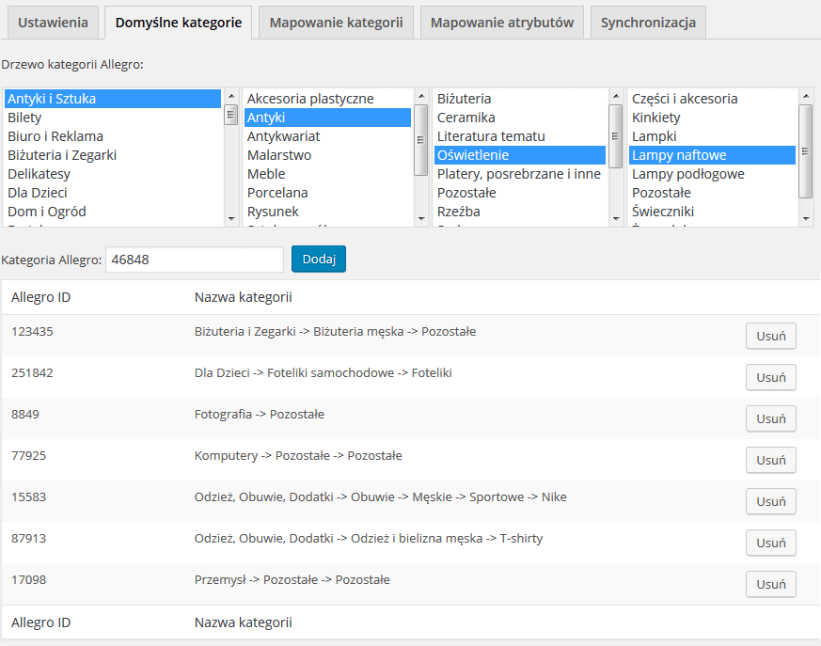This screenshot has height=646, width=821.
Task: Select Pozostałe in the third list
Action: point(520,193)
